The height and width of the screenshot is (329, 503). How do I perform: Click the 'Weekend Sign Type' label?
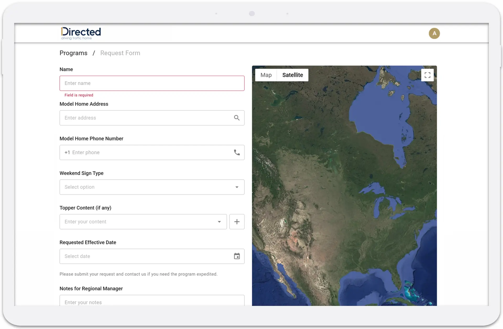[x=81, y=173]
